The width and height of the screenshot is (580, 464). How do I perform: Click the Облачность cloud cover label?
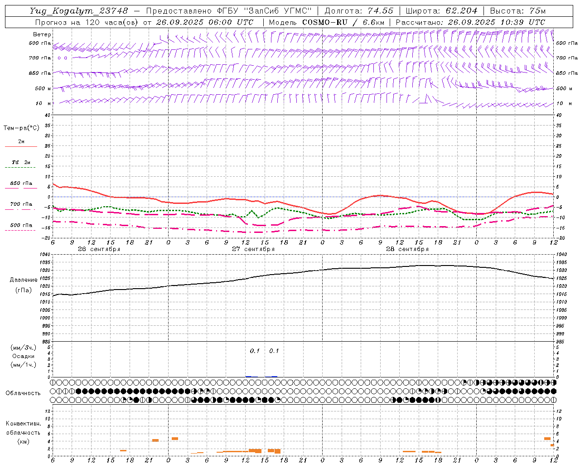[x=23, y=393]
